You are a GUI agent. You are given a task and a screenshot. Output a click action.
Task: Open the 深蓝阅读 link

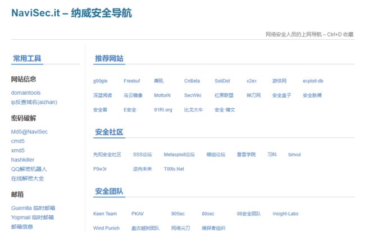pos(103,95)
